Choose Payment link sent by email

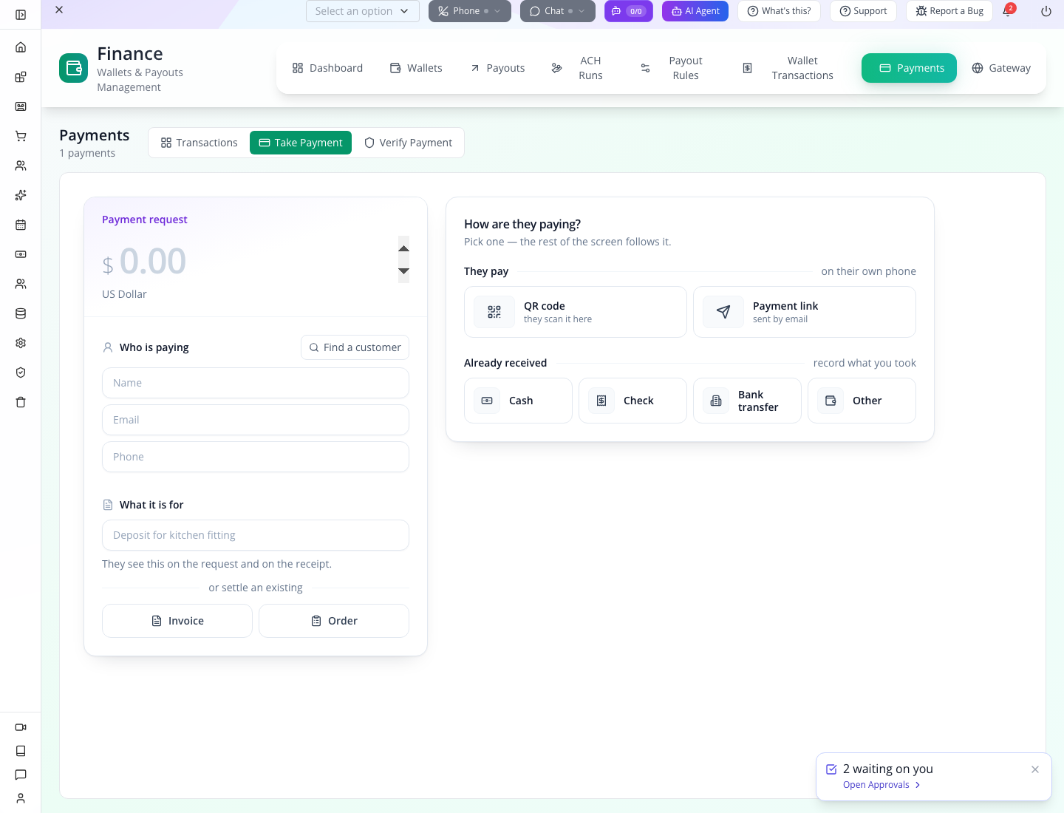pos(805,312)
